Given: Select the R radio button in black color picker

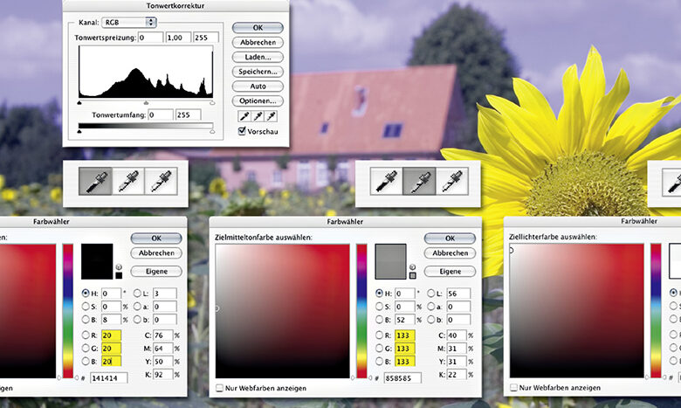Looking at the screenshot, I should [86, 335].
